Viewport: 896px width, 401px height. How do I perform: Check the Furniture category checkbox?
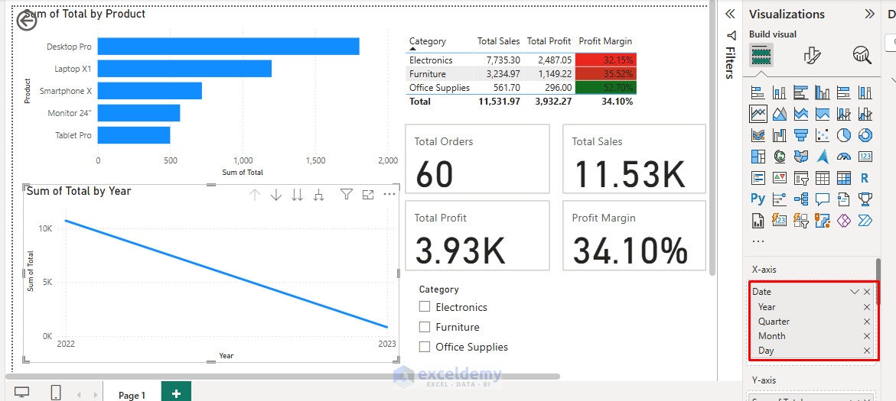(424, 327)
